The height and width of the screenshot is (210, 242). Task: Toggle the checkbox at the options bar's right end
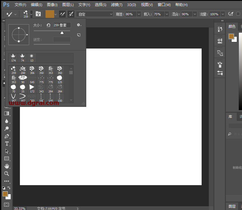tap(238, 14)
